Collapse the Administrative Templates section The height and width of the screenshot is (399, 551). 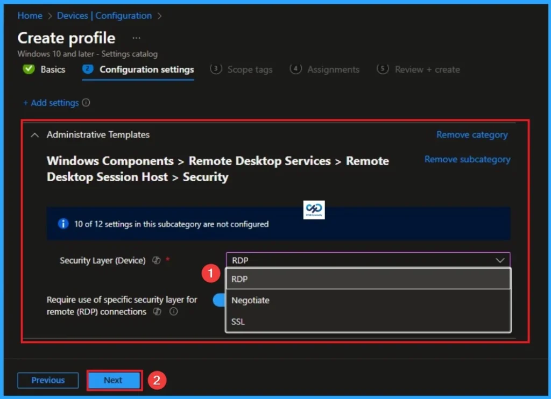click(34, 135)
